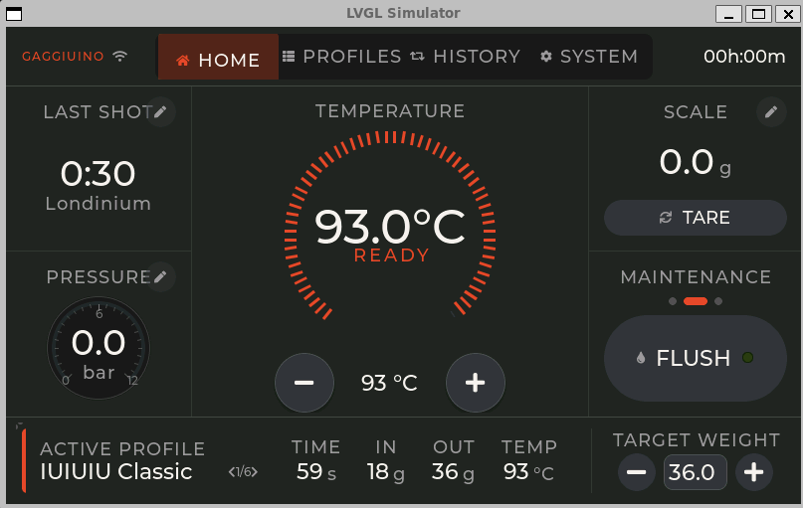Tare the scale with TARE button
Viewport: 803px width, 508px height.
tap(695, 218)
